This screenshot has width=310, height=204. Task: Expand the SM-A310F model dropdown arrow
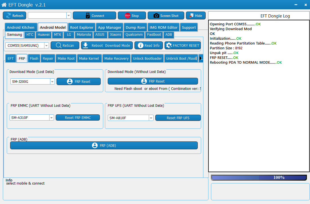(51, 117)
